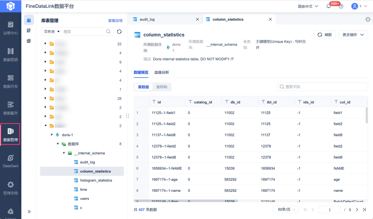The width and height of the screenshot is (373, 219).
Task: Collapse the __internal_schema node
Action: [64, 153]
